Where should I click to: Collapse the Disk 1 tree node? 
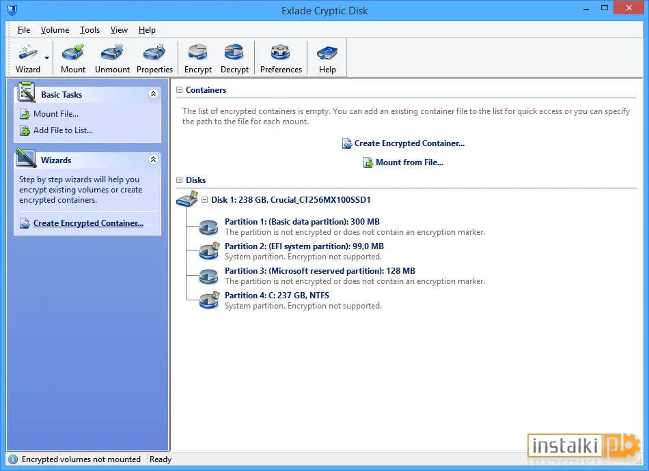coord(204,200)
